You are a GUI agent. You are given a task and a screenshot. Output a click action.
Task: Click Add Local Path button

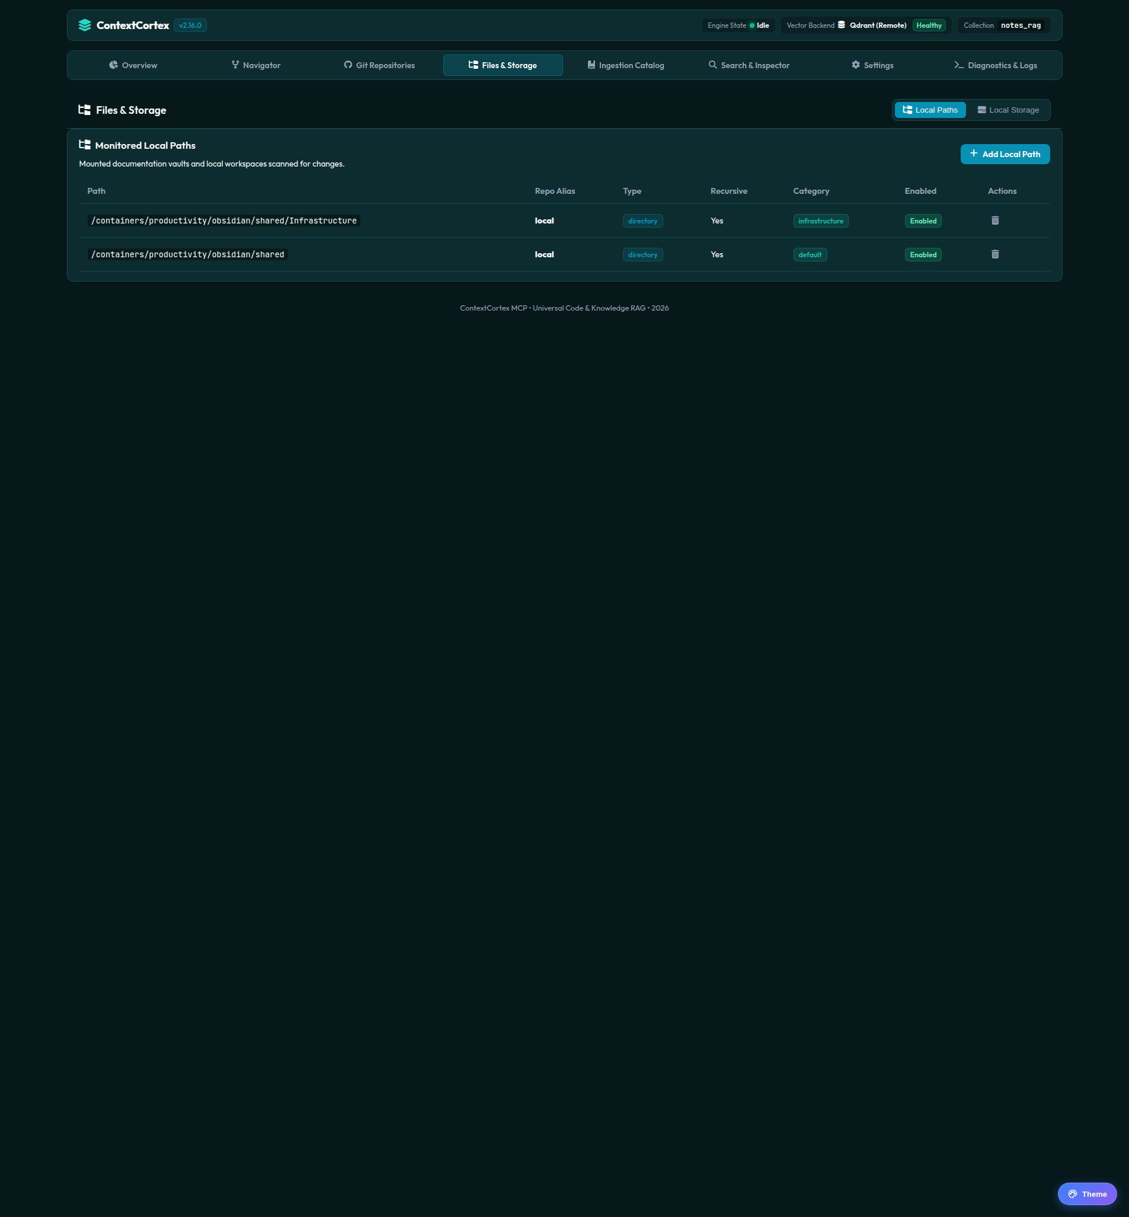pos(1005,154)
